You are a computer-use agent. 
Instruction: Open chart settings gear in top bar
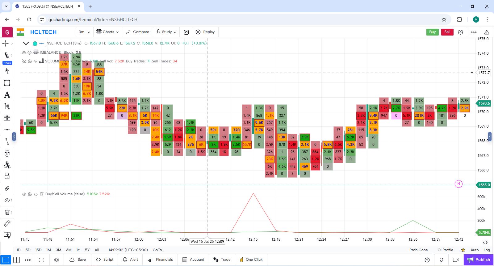tap(460, 32)
